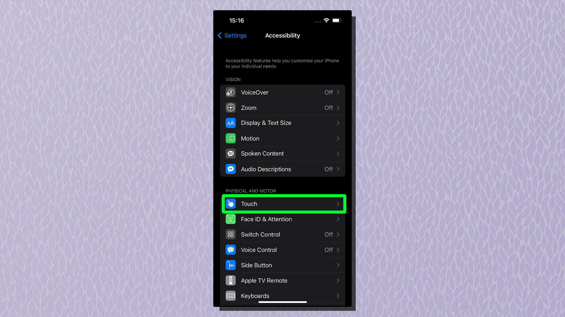Expand Side Button settings

pyautogui.click(x=282, y=265)
